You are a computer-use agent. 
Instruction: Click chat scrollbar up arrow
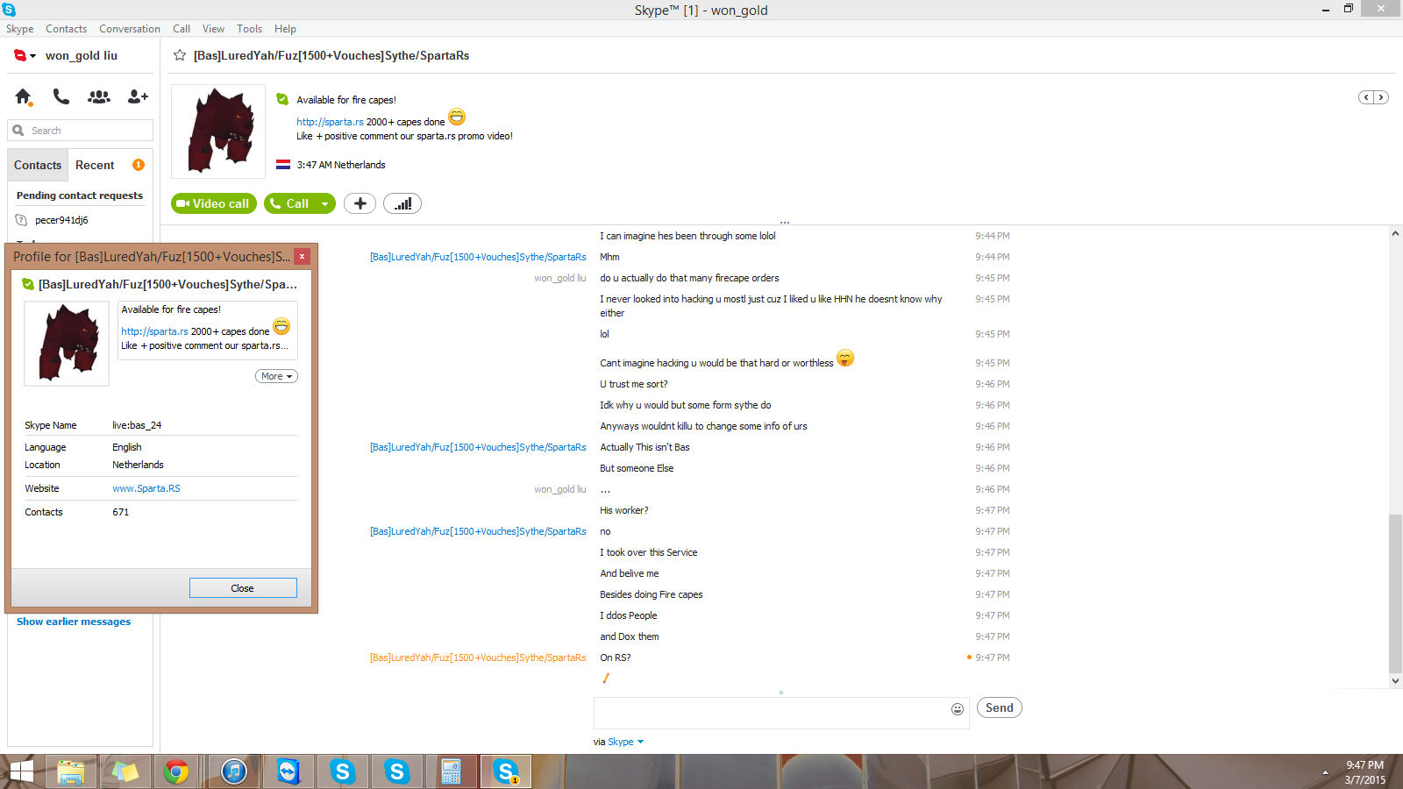(x=1395, y=233)
